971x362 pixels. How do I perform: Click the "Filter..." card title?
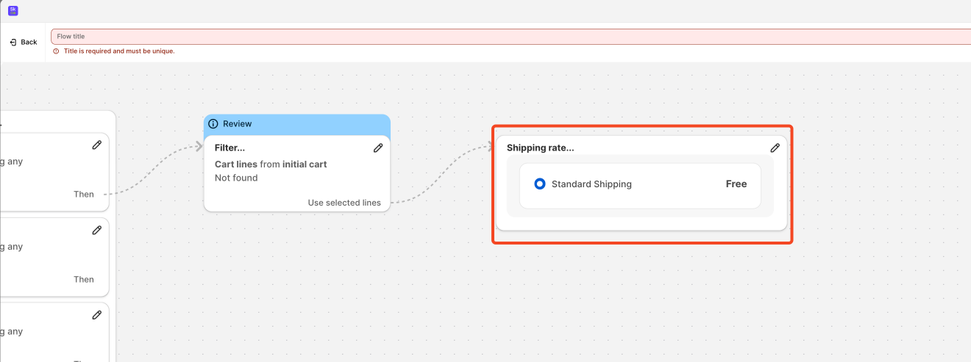tap(230, 148)
